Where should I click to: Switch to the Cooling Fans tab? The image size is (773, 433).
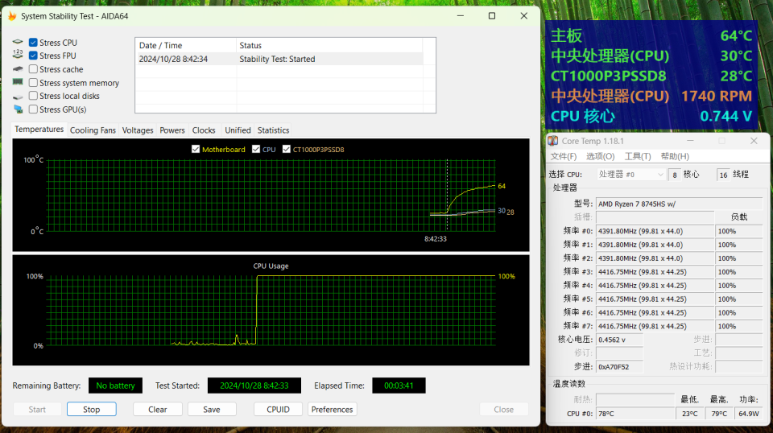[93, 130]
